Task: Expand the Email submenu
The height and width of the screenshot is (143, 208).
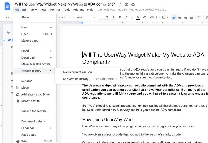Action: click(34, 51)
